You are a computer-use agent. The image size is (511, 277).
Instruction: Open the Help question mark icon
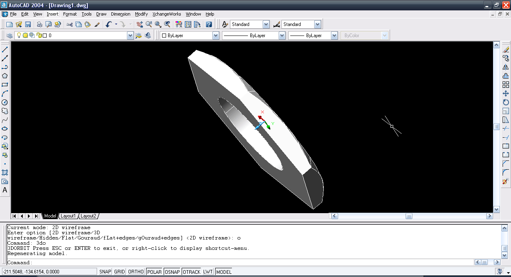tap(209, 24)
